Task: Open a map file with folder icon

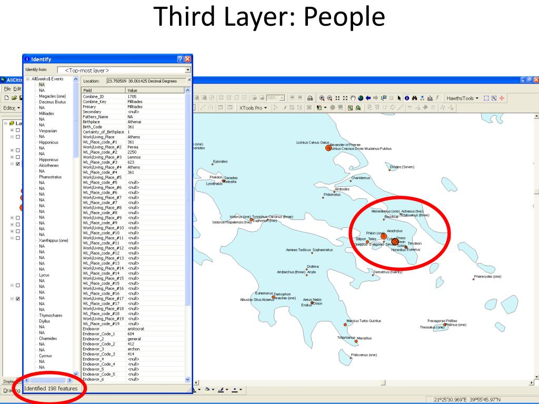Action: [14, 98]
